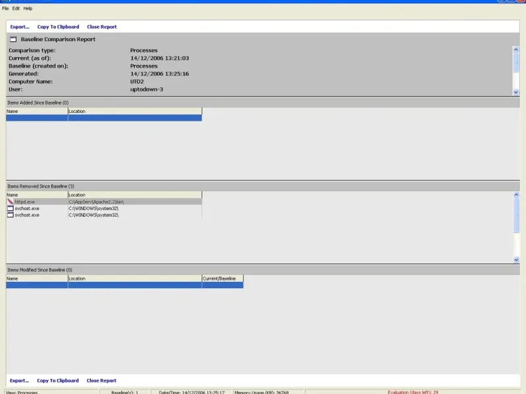Click the second svchost.exe window icon
This screenshot has width=526, height=394.
pos(11,215)
